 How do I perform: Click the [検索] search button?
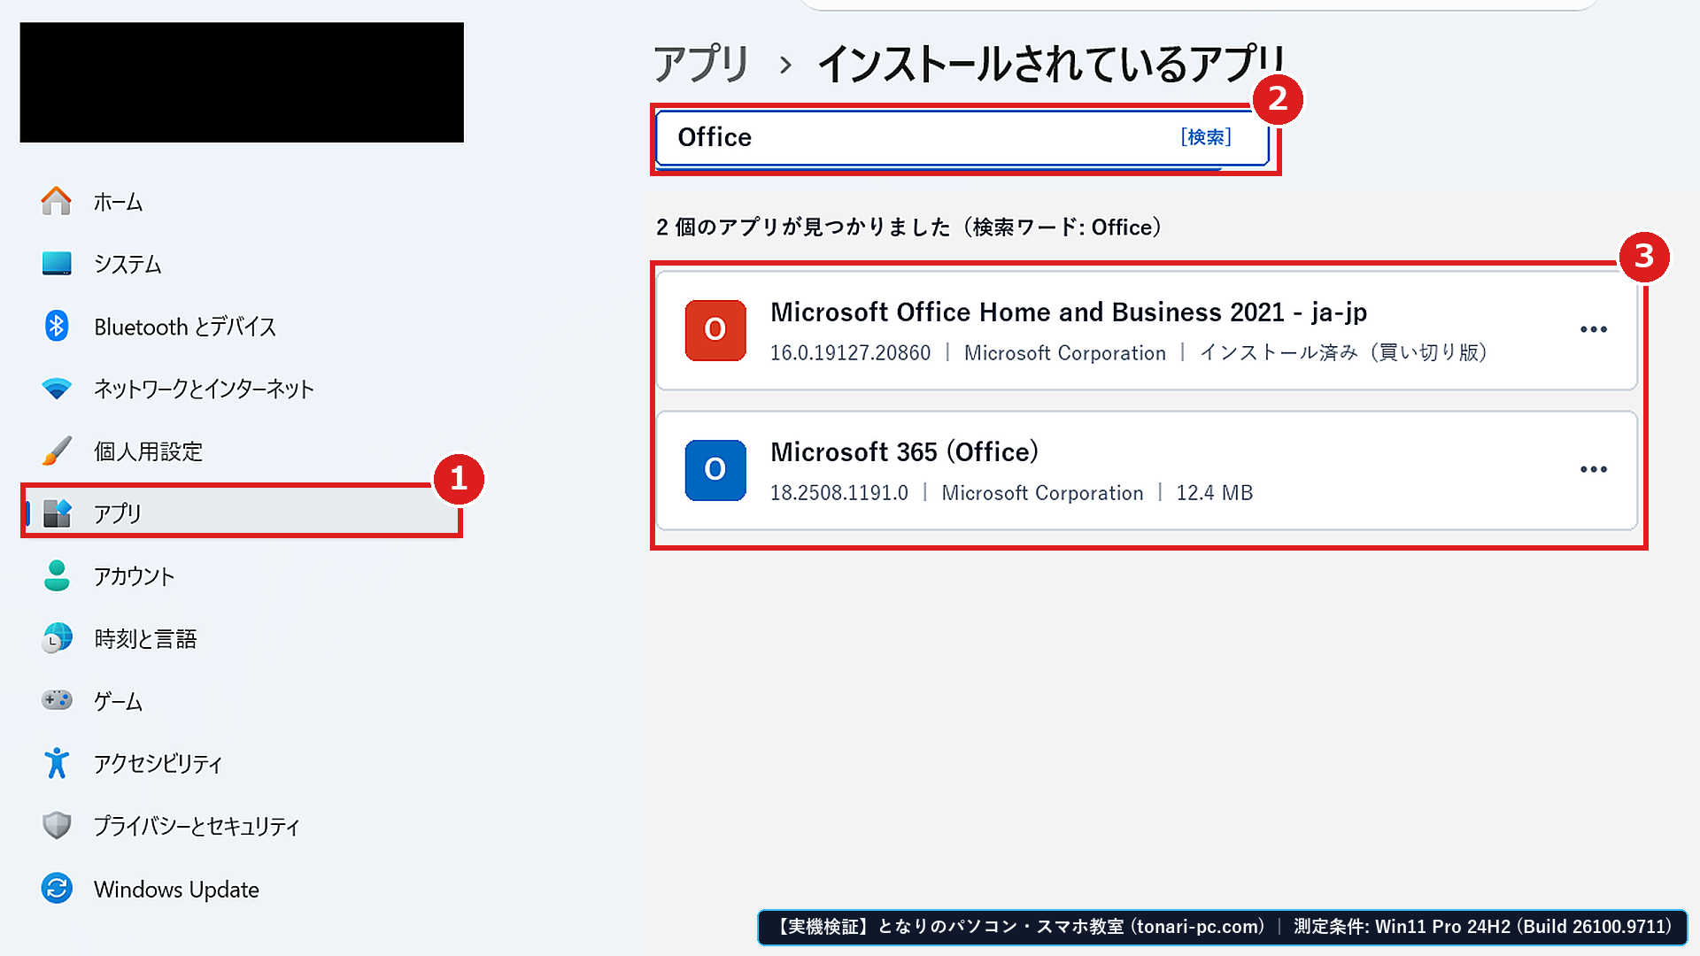[1206, 137]
